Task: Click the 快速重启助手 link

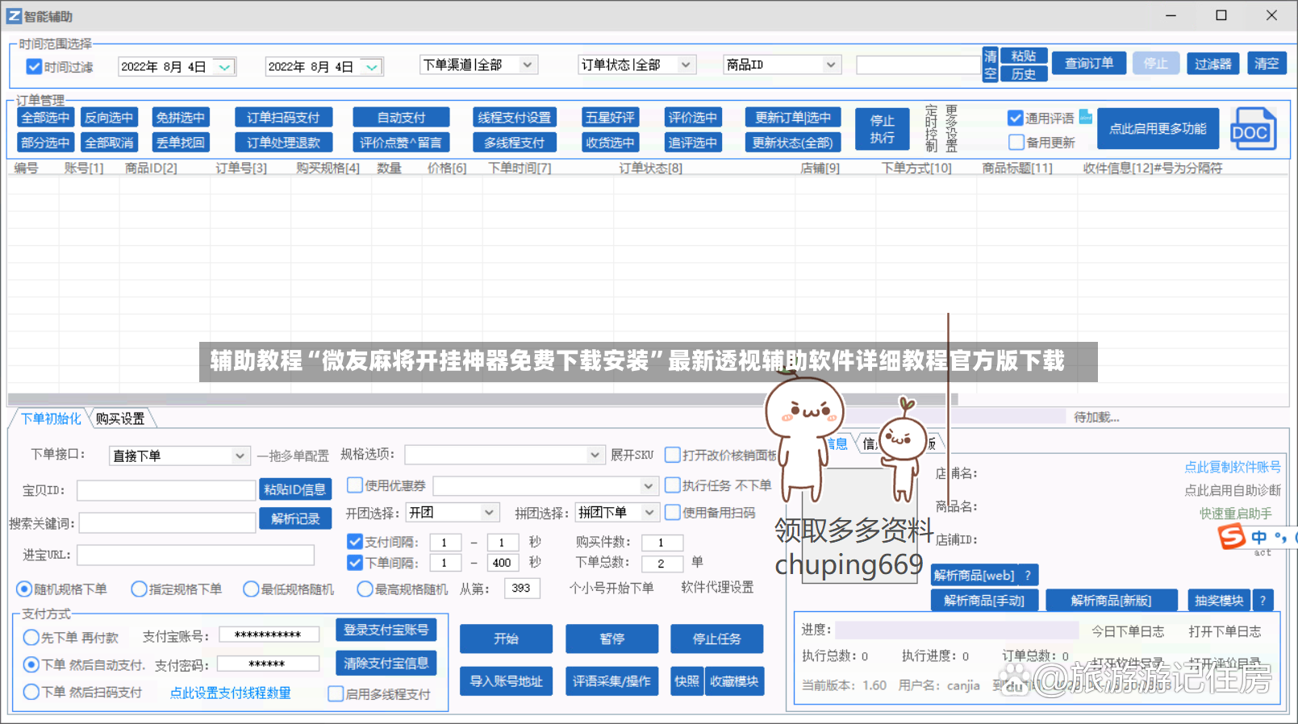Action: (1235, 514)
